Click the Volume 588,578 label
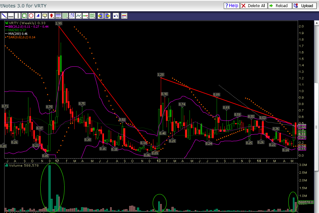319x213 pixels. [22, 166]
